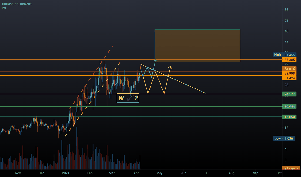Select the orange target zone rectangle
Image resolution: width=301 pixels, height=177 pixels.
point(197,46)
